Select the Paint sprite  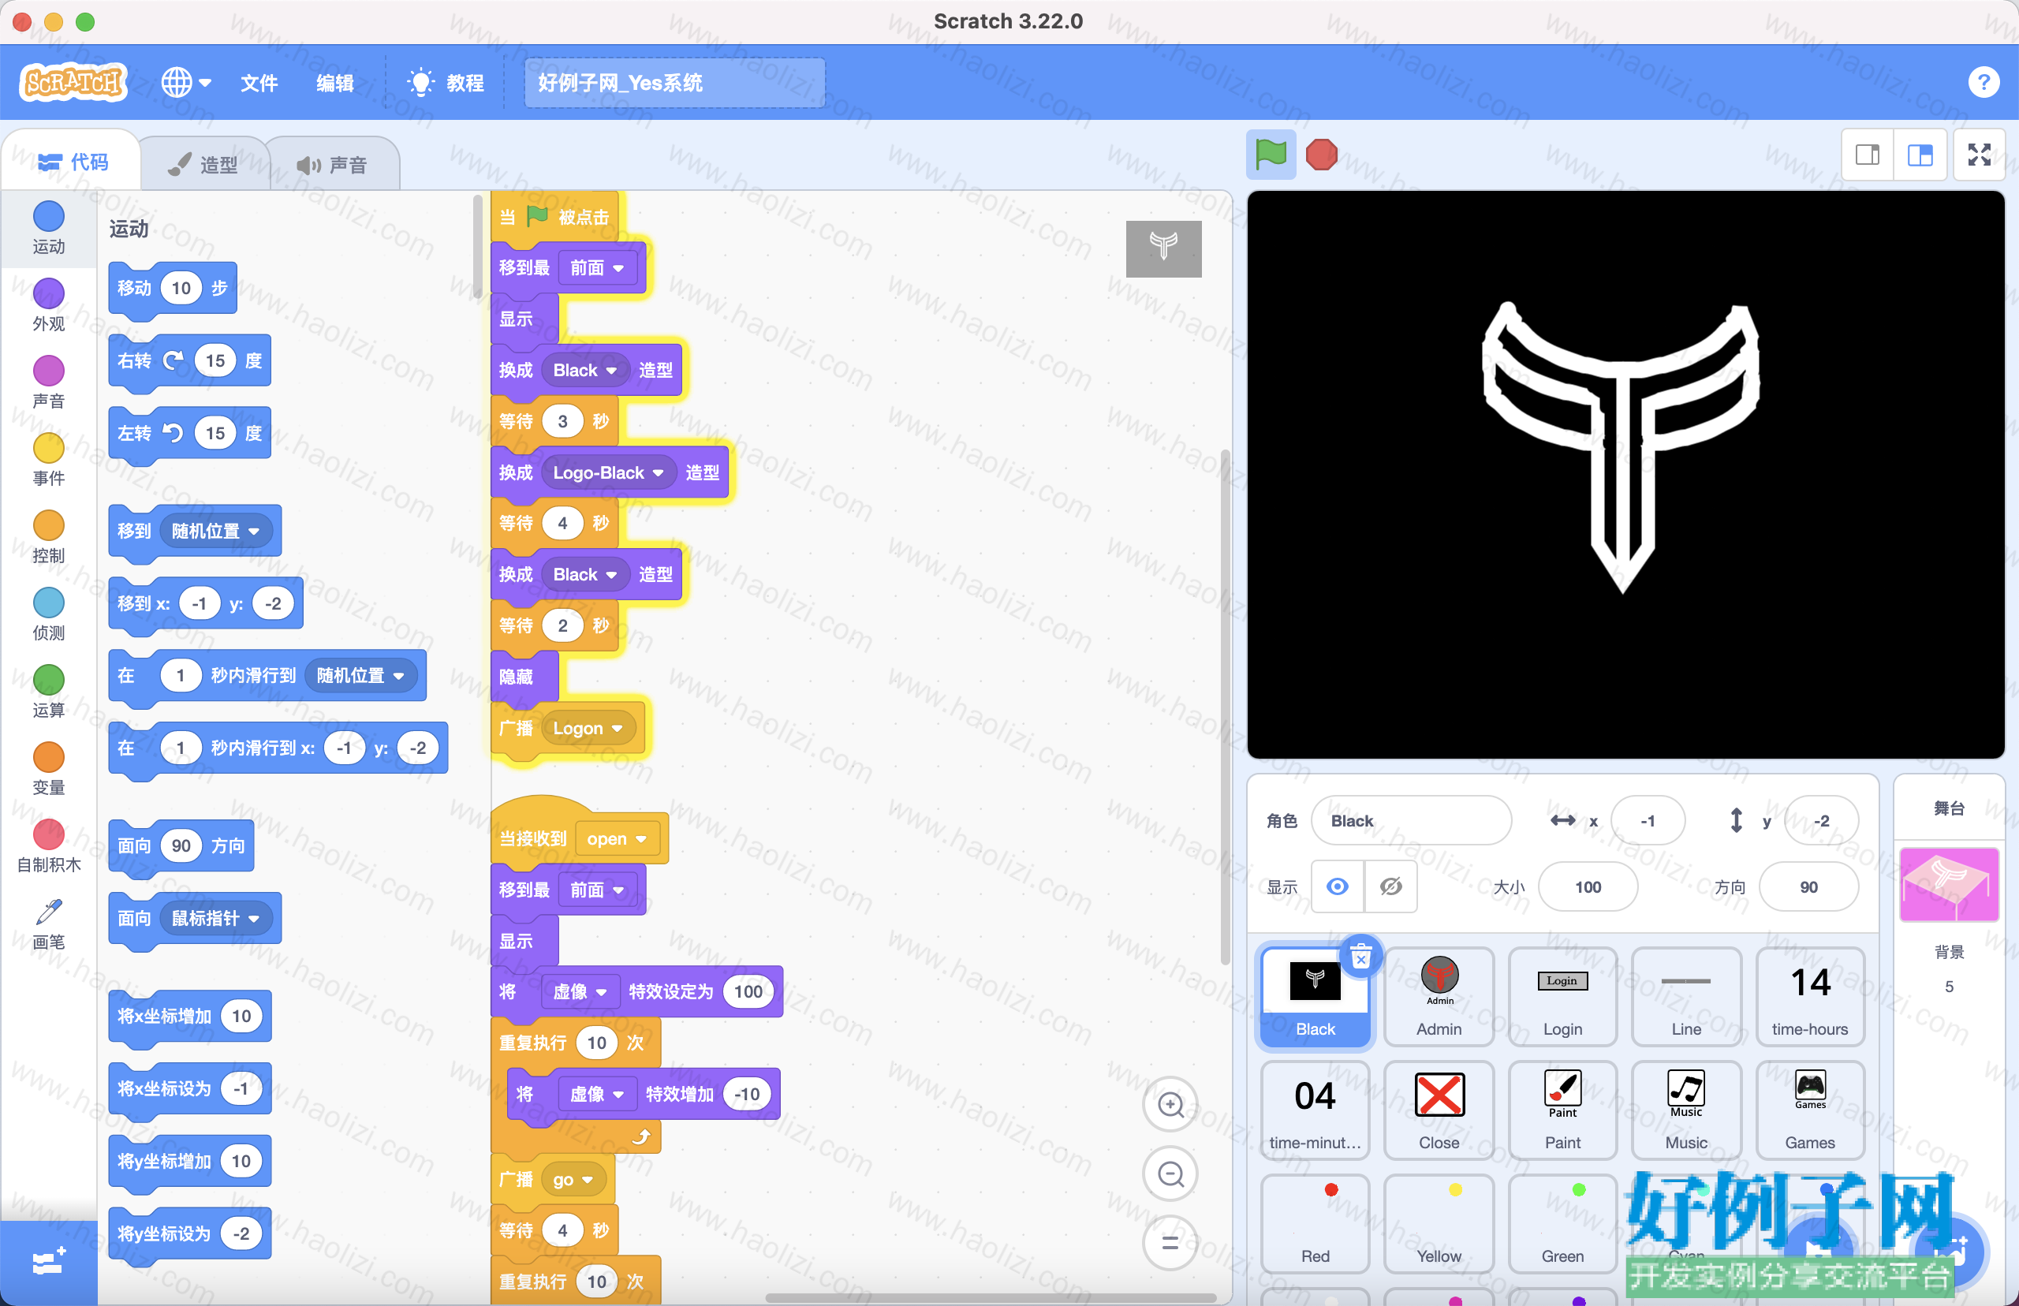pyautogui.click(x=1562, y=1110)
